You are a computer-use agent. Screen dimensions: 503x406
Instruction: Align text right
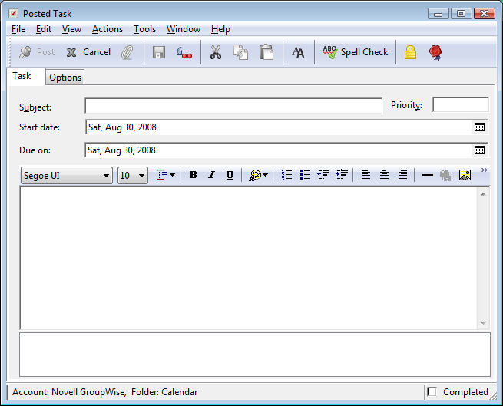pos(402,175)
